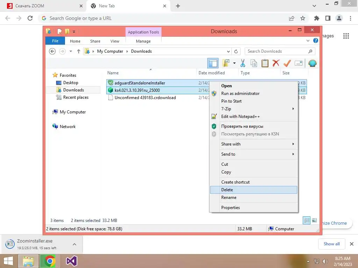Open the recent locations dropdown
Screen dimensions: 358x268
pyautogui.click(x=71, y=51)
